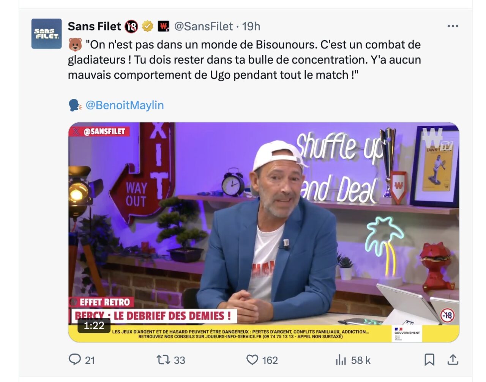This screenshot has width=486, height=382.
Task: Bookmark this Sans Filet tweet
Action: (x=429, y=360)
